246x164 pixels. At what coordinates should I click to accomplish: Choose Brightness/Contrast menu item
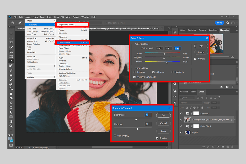[x=73, y=25]
